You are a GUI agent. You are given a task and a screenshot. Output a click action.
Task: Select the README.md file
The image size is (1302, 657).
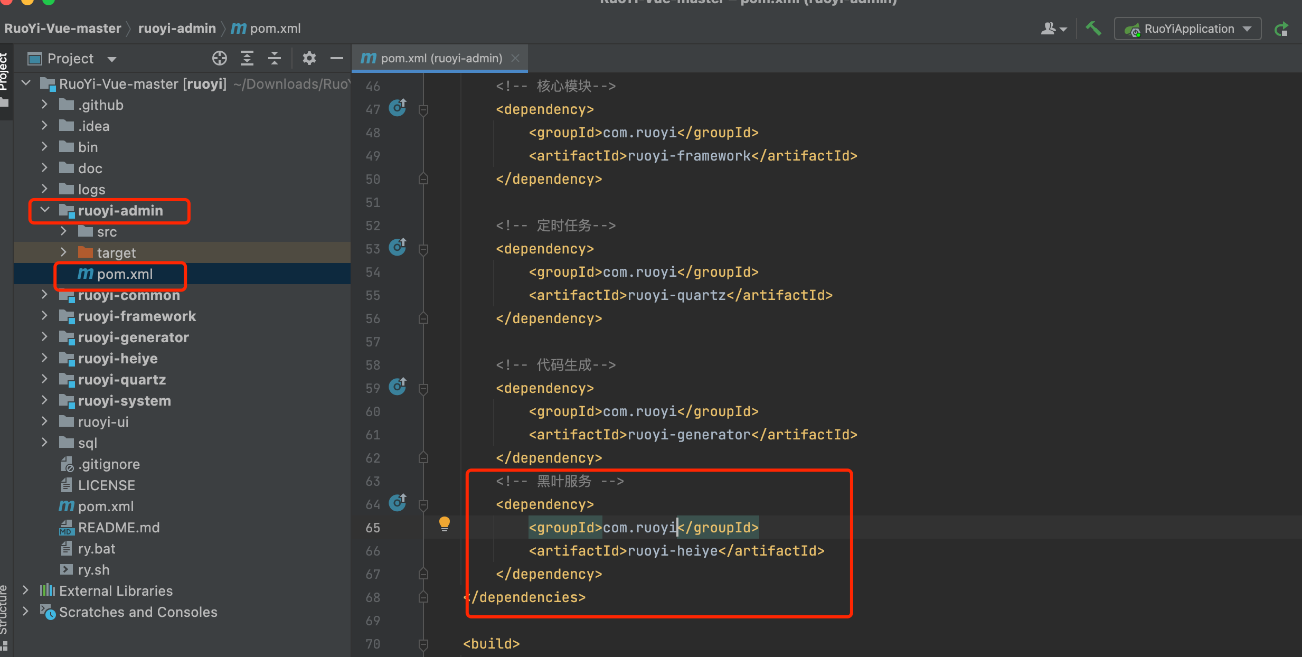click(119, 528)
